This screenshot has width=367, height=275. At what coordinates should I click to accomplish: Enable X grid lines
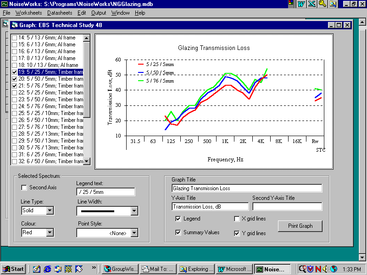pyautogui.click(x=237, y=219)
